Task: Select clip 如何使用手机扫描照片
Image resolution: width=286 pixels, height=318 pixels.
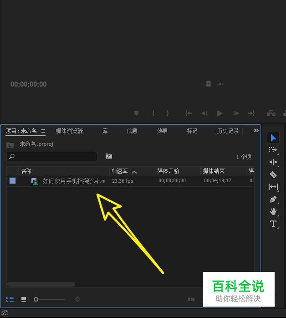Action: click(x=74, y=181)
